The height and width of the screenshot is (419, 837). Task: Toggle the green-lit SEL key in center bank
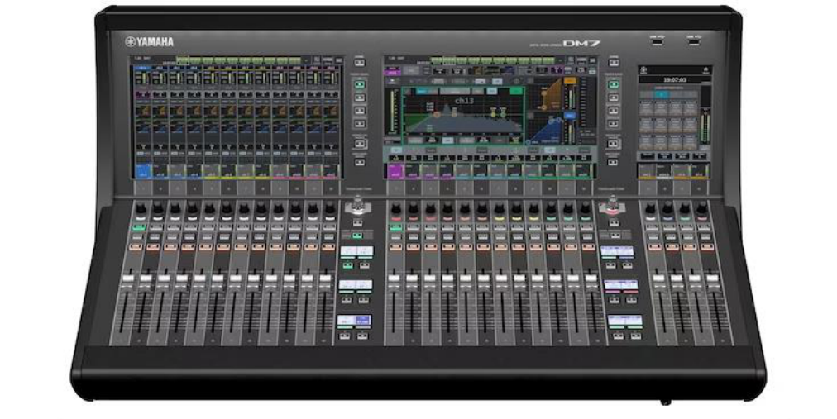395,227
